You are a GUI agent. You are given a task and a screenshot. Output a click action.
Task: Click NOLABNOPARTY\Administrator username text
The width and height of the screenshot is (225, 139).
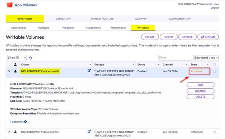coord(198,4)
